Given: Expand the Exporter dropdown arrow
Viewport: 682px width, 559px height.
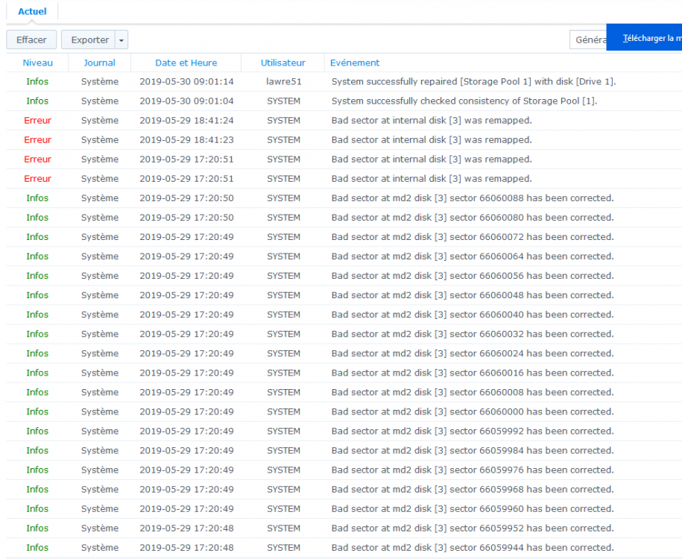Looking at the screenshot, I should 121,40.
